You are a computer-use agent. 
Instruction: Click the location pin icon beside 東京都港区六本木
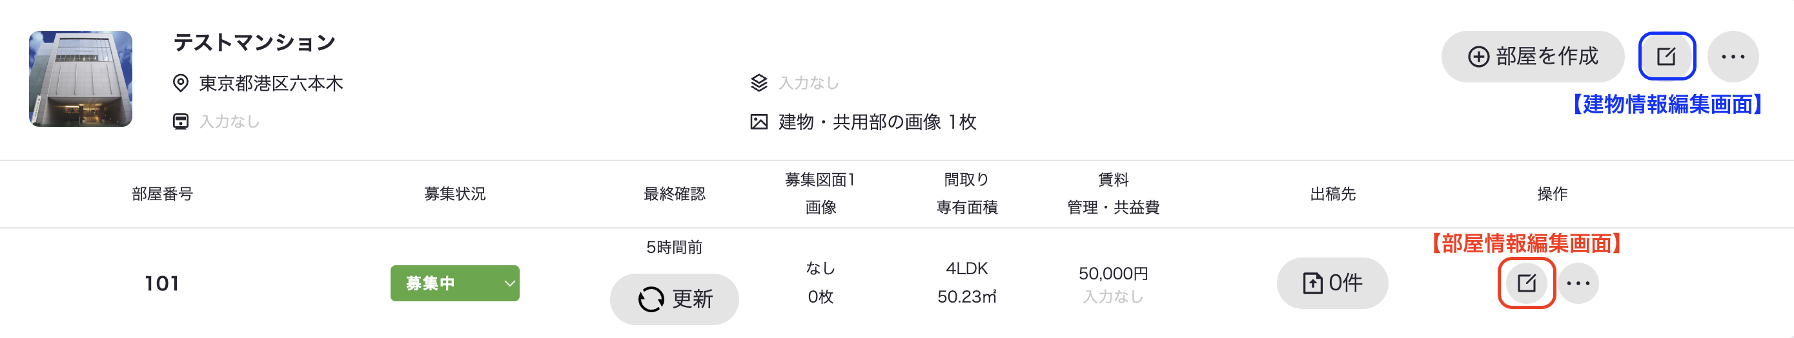click(180, 83)
